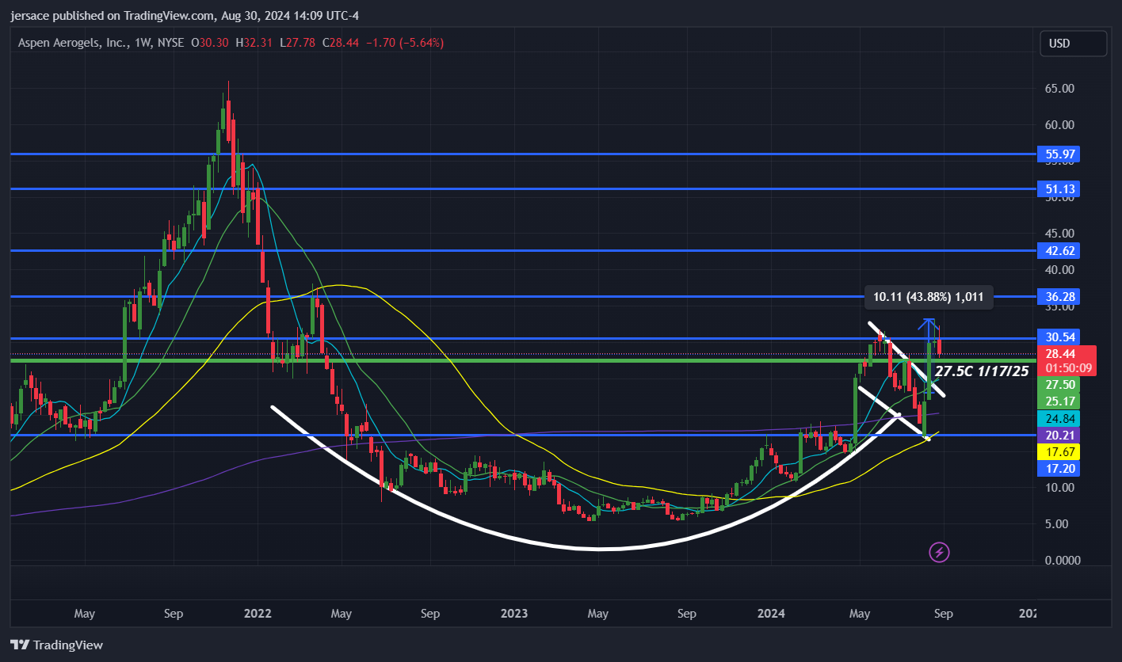
Task: Click the purple lightning bolt icon
Action: tap(939, 552)
